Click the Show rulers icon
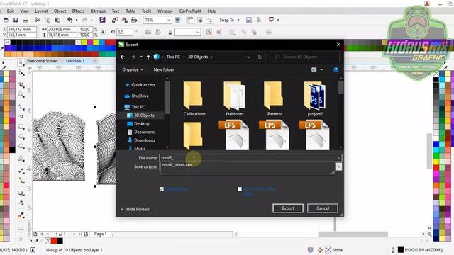Viewport: 454px width, 255px height. click(190, 20)
